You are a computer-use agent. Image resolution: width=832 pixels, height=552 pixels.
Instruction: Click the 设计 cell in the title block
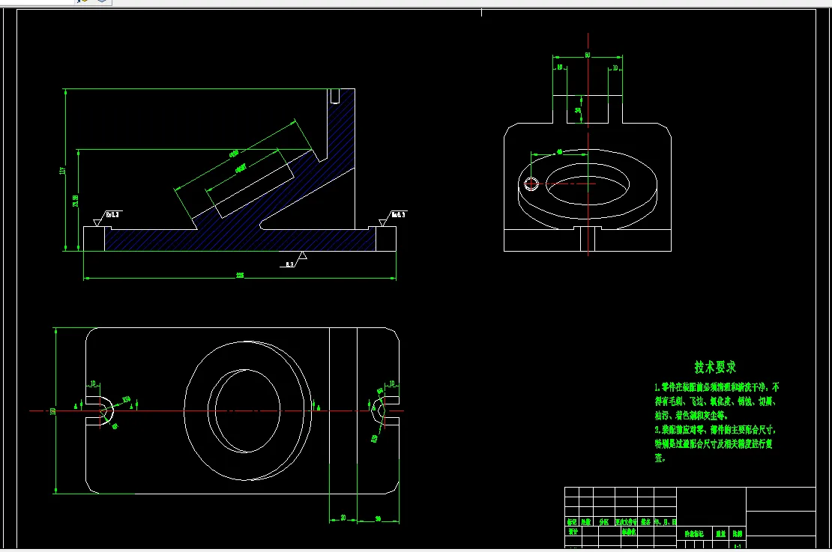tap(573, 531)
